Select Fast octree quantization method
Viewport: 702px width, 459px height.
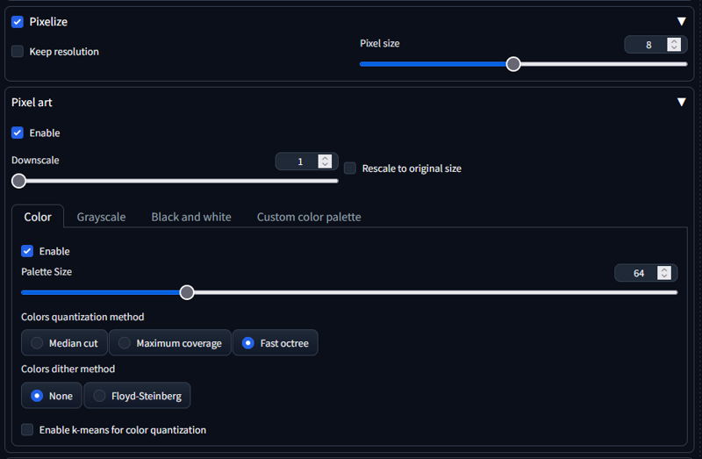pos(248,343)
